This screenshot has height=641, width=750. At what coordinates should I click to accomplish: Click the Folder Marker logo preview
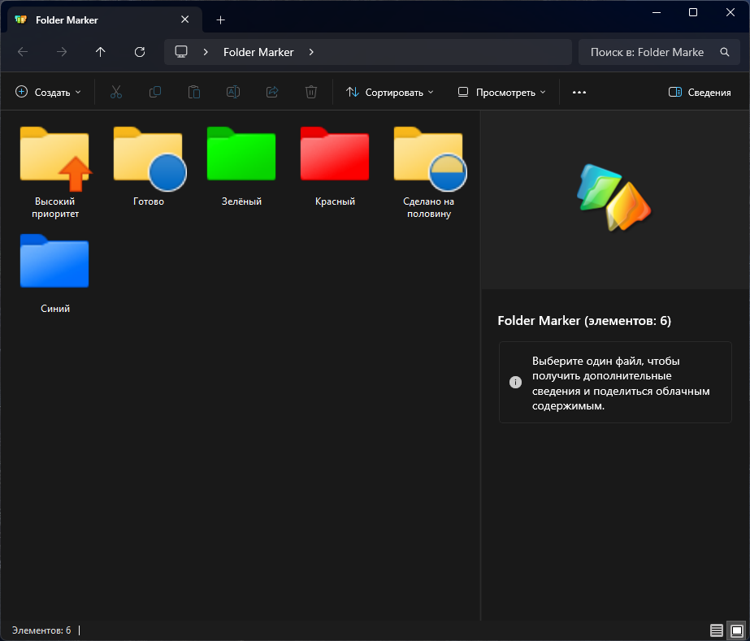coord(614,197)
